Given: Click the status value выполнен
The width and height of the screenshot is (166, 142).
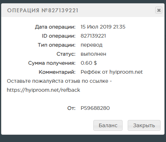Looking at the screenshot, I should (x=93, y=54).
